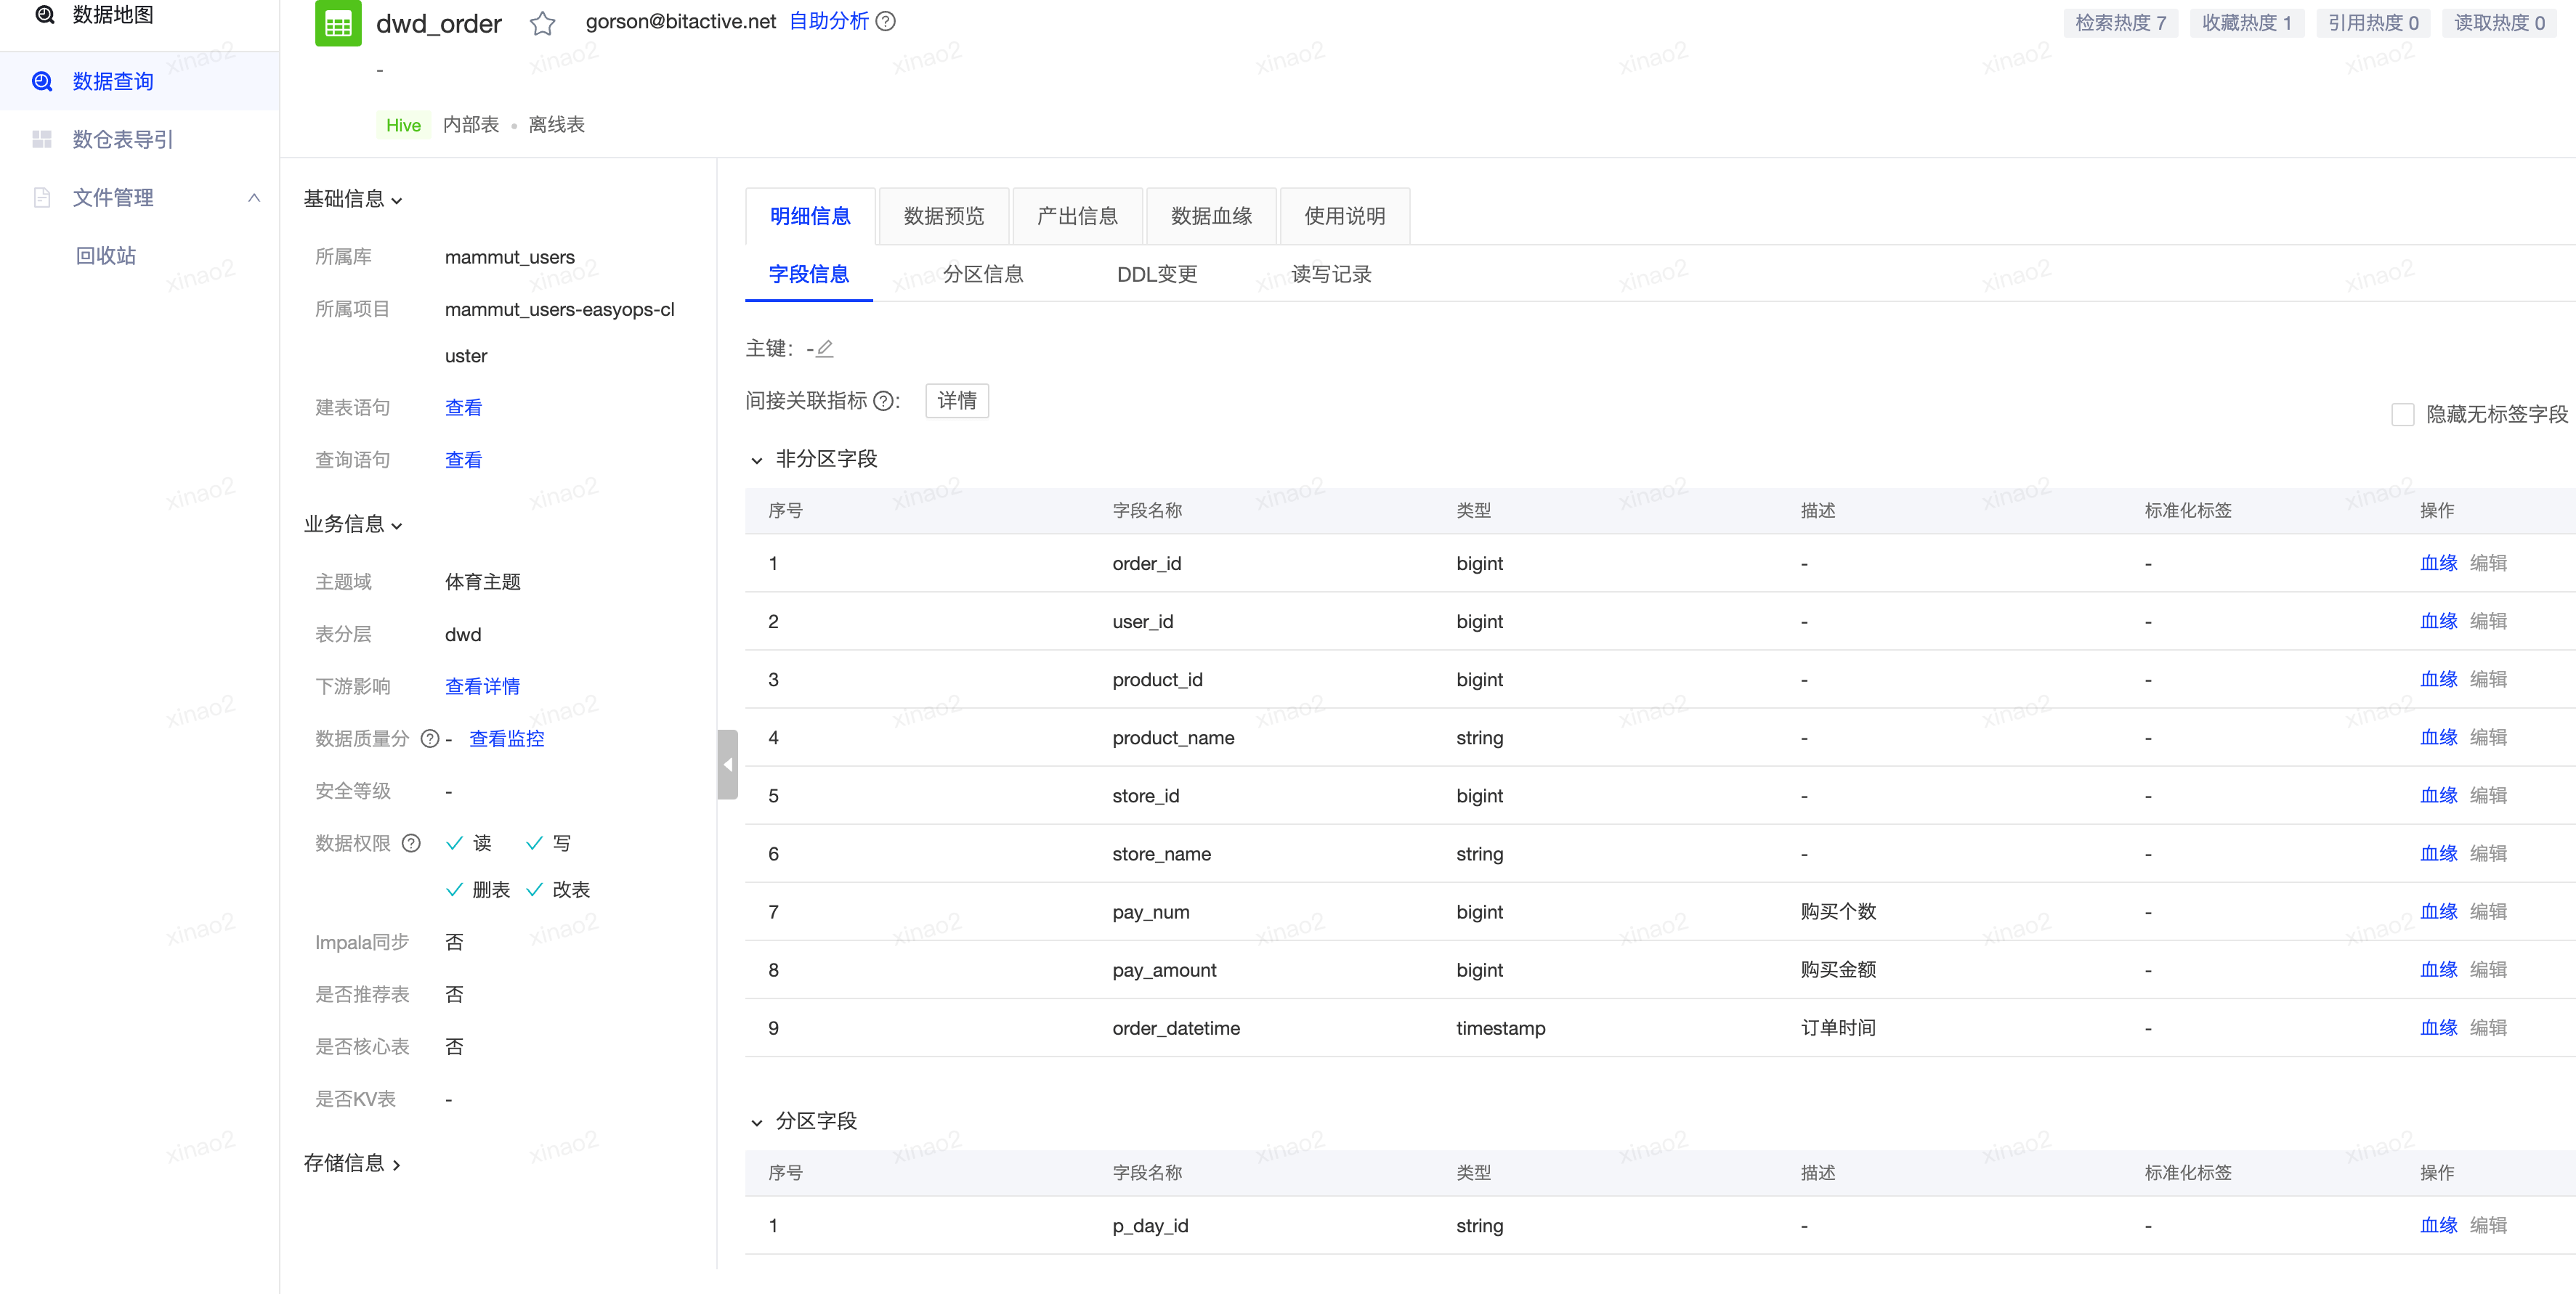Viewport: 2576px width, 1294px height.
Task: Enable the 隐藏无标签字段 checkbox
Action: [2402, 414]
